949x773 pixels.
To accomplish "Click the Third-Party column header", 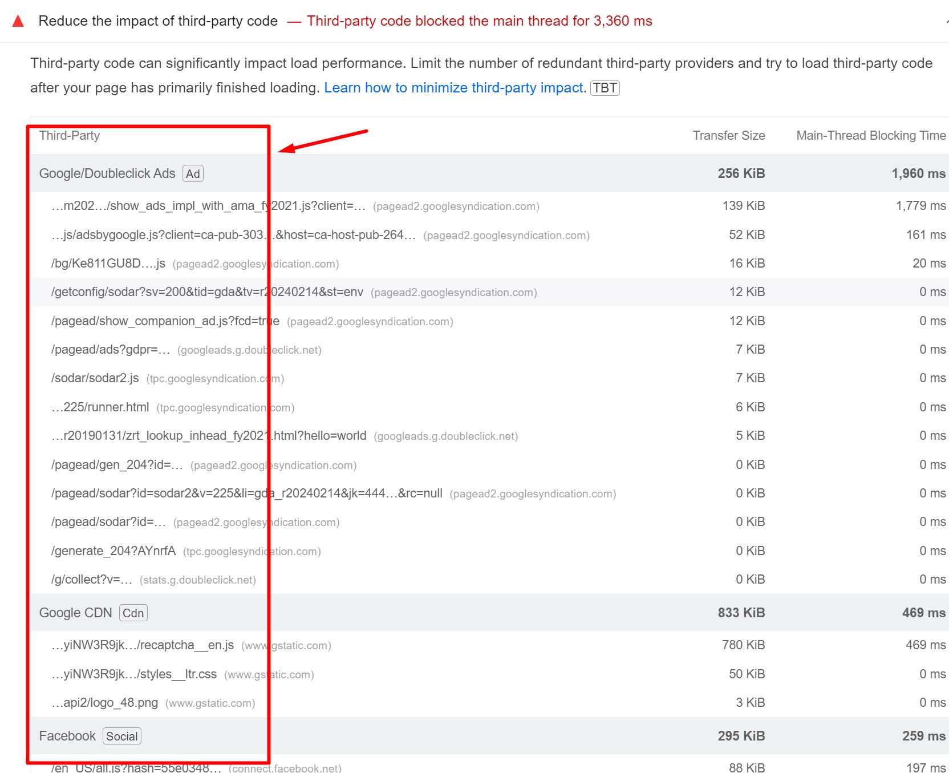I will (x=70, y=136).
